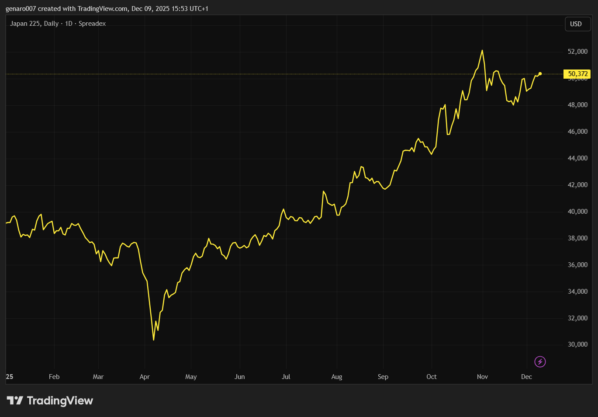Click the Spreadex broker label
The image size is (598, 417).
click(92, 24)
